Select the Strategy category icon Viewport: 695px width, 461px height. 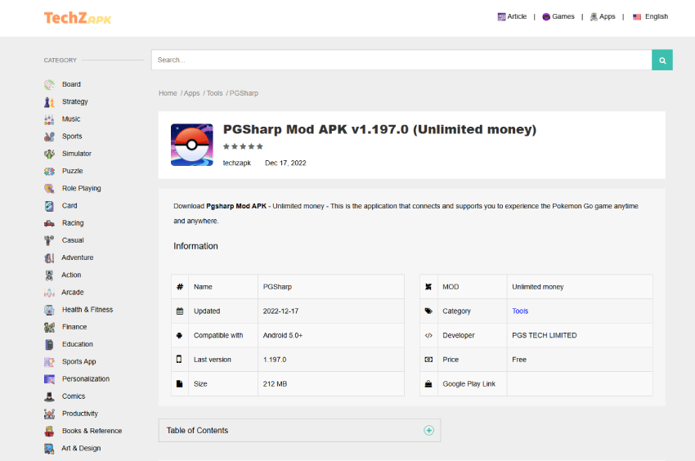pos(49,102)
